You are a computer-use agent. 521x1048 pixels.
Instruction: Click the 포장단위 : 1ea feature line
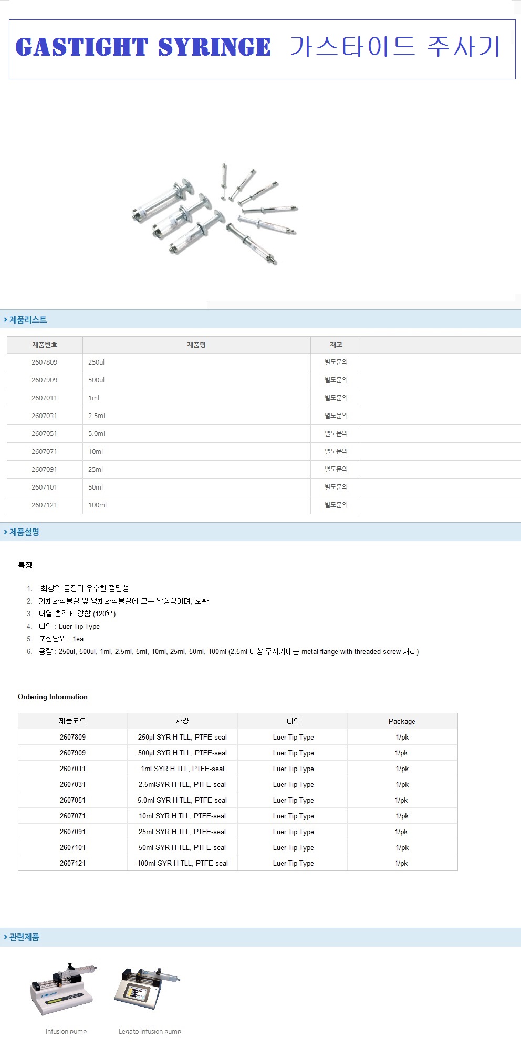point(61,639)
